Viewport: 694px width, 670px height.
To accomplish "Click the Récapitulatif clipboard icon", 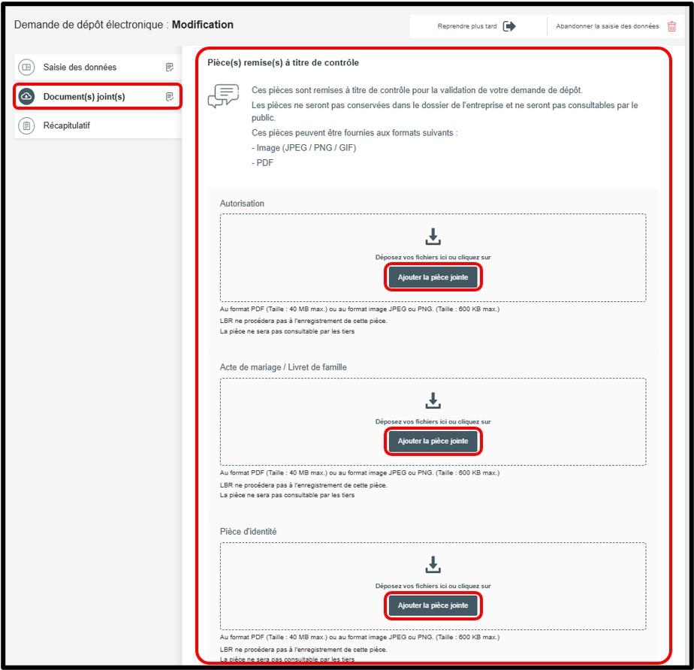I will [26, 125].
